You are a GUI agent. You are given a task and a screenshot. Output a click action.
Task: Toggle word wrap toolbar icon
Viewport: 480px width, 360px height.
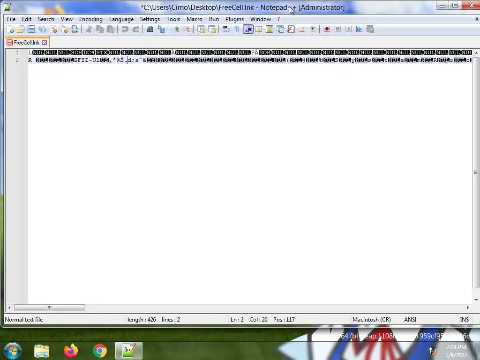pyautogui.click(x=226, y=30)
